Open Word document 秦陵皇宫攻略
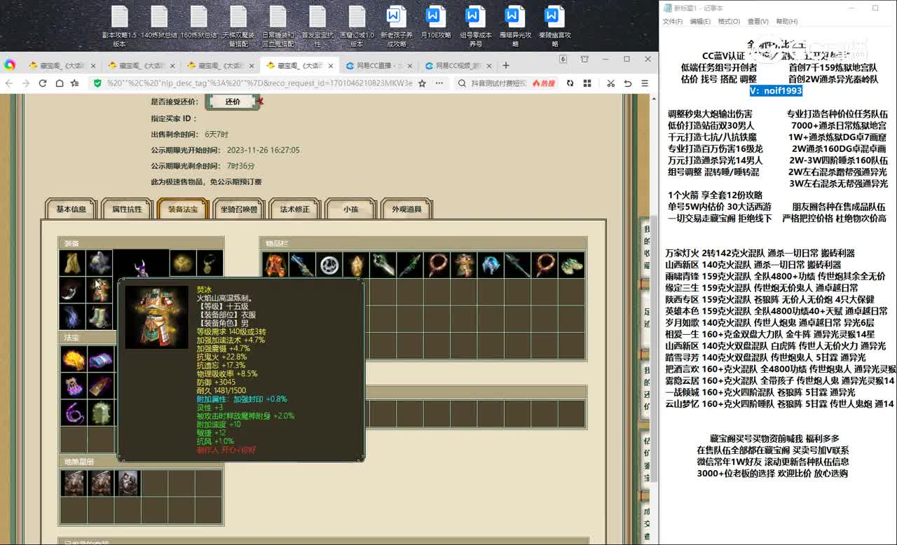 [554, 26]
